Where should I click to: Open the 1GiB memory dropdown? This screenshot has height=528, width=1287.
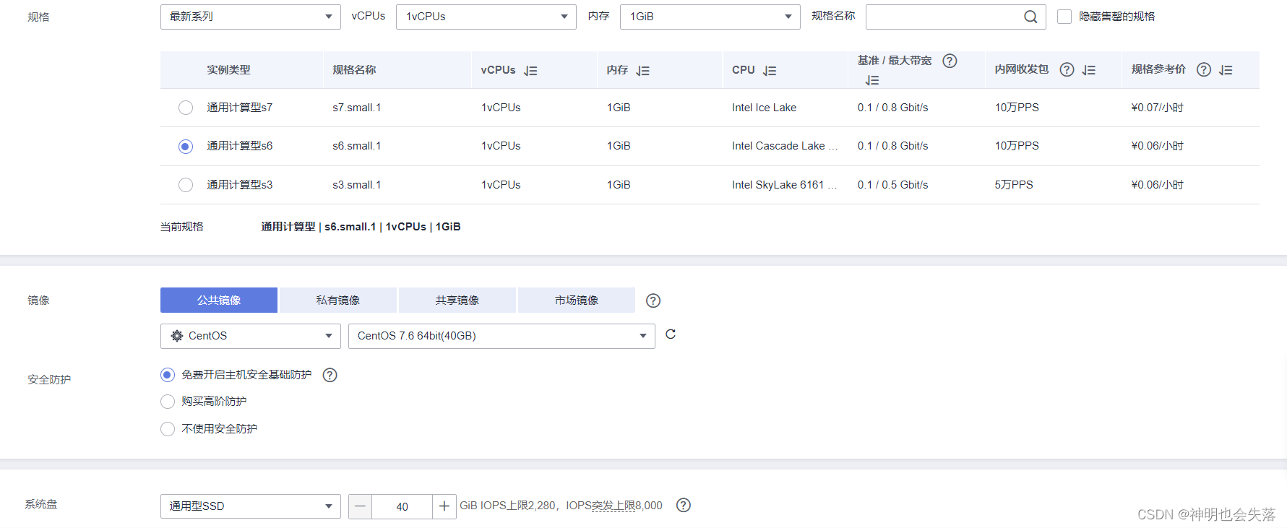point(710,17)
